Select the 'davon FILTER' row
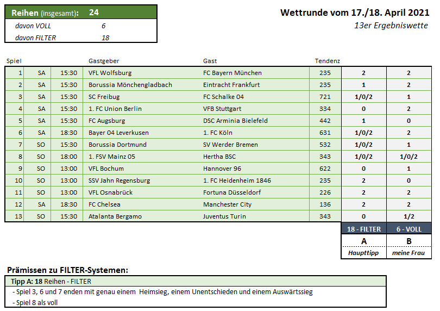440x311 pixels. (x=81, y=38)
